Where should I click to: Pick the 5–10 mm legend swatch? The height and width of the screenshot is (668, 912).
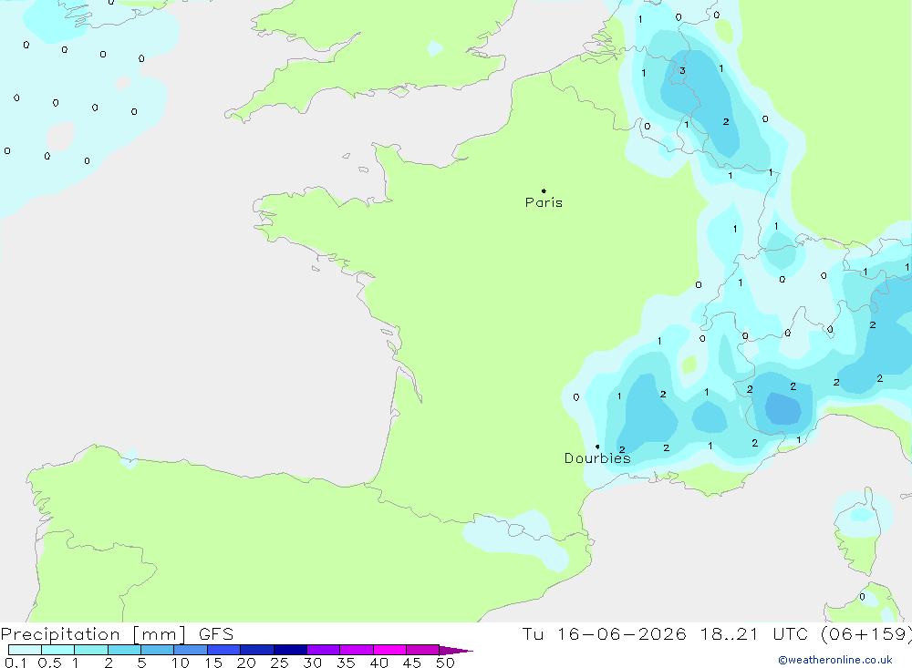pyautogui.click(x=158, y=650)
